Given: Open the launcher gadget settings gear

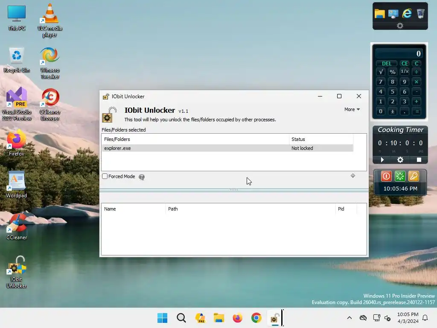Looking at the screenshot, I should pyautogui.click(x=400, y=26).
